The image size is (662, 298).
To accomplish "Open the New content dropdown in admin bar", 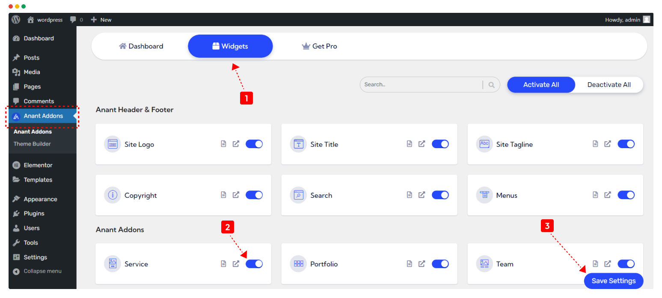I will click(101, 20).
